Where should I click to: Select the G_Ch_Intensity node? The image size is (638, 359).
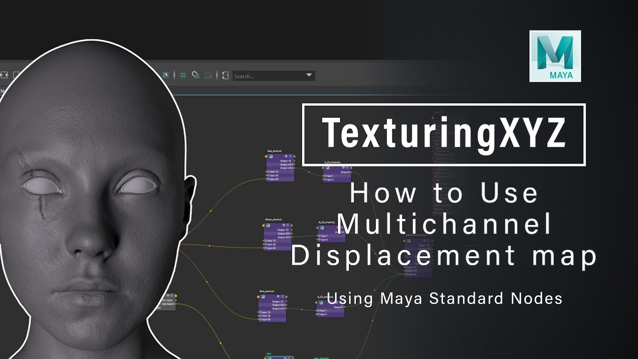[331, 233]
